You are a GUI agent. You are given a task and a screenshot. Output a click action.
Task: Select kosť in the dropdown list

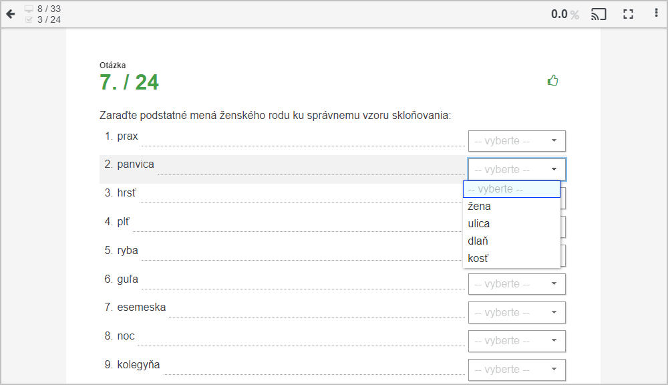point(511,259)
